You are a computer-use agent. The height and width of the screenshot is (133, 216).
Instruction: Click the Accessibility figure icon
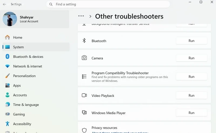(8, 124)
